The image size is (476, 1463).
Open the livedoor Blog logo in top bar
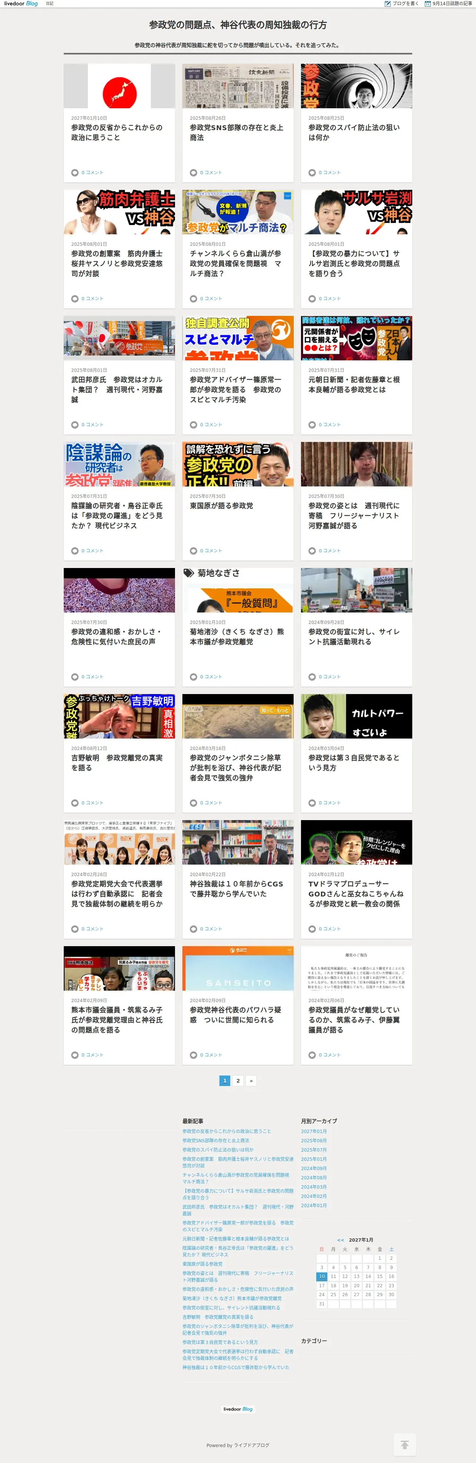coord(21,3)
